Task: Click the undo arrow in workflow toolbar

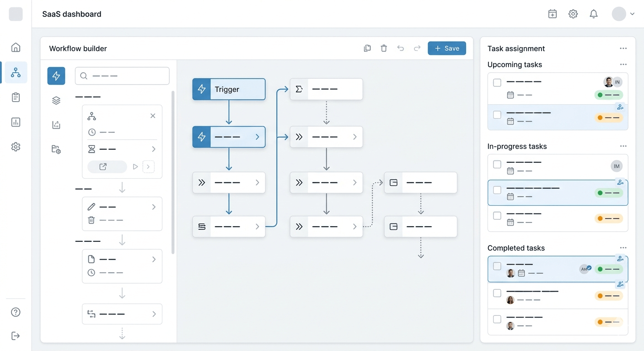Action: (401, 48)
